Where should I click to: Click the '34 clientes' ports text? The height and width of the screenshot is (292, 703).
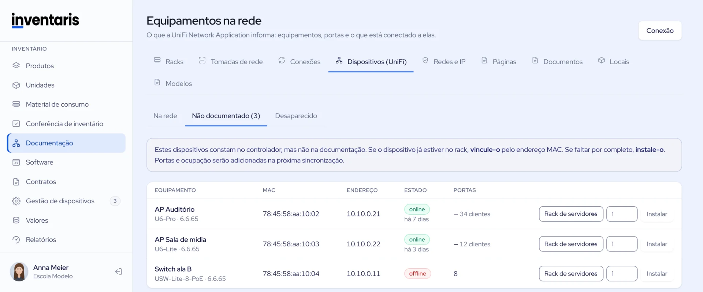(475, 214)
